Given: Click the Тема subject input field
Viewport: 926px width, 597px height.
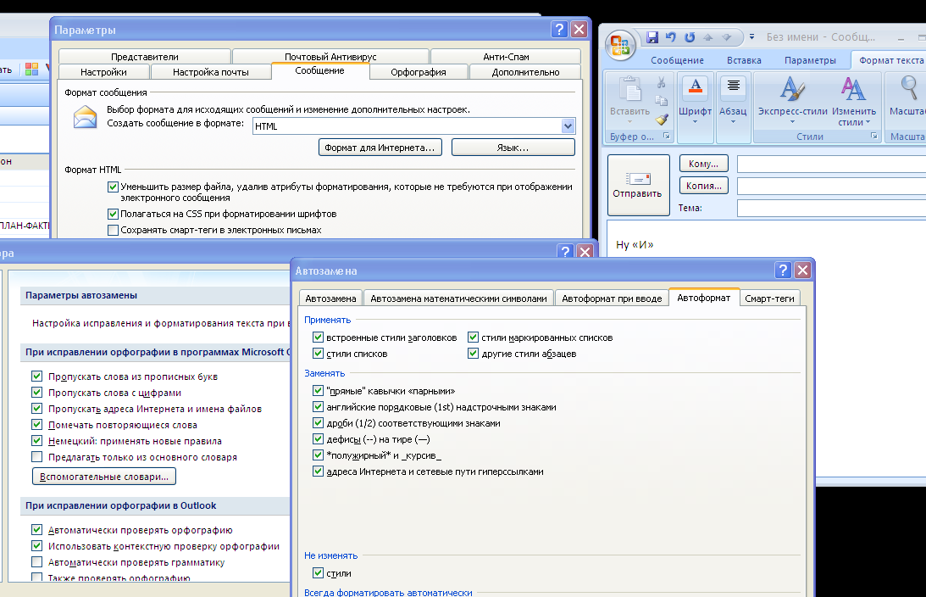Looking at the screenshot, I should coord(830,208).
